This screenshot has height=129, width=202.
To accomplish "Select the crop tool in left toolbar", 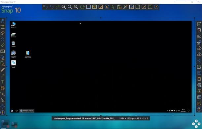I will 3,27.
